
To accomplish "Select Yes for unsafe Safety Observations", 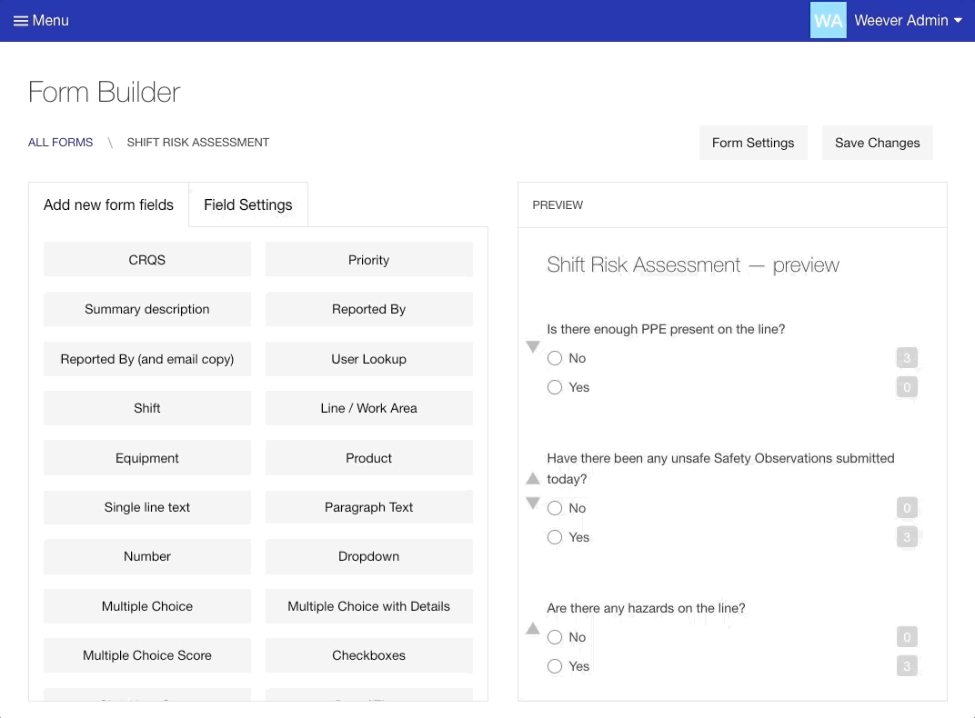I will [555, 537].
